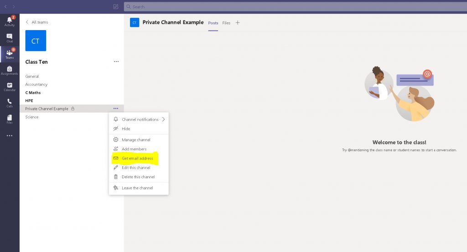Viewport: 467px width, 252px height.
Task: Open Chat in the left rail
Action: (10, 37)
